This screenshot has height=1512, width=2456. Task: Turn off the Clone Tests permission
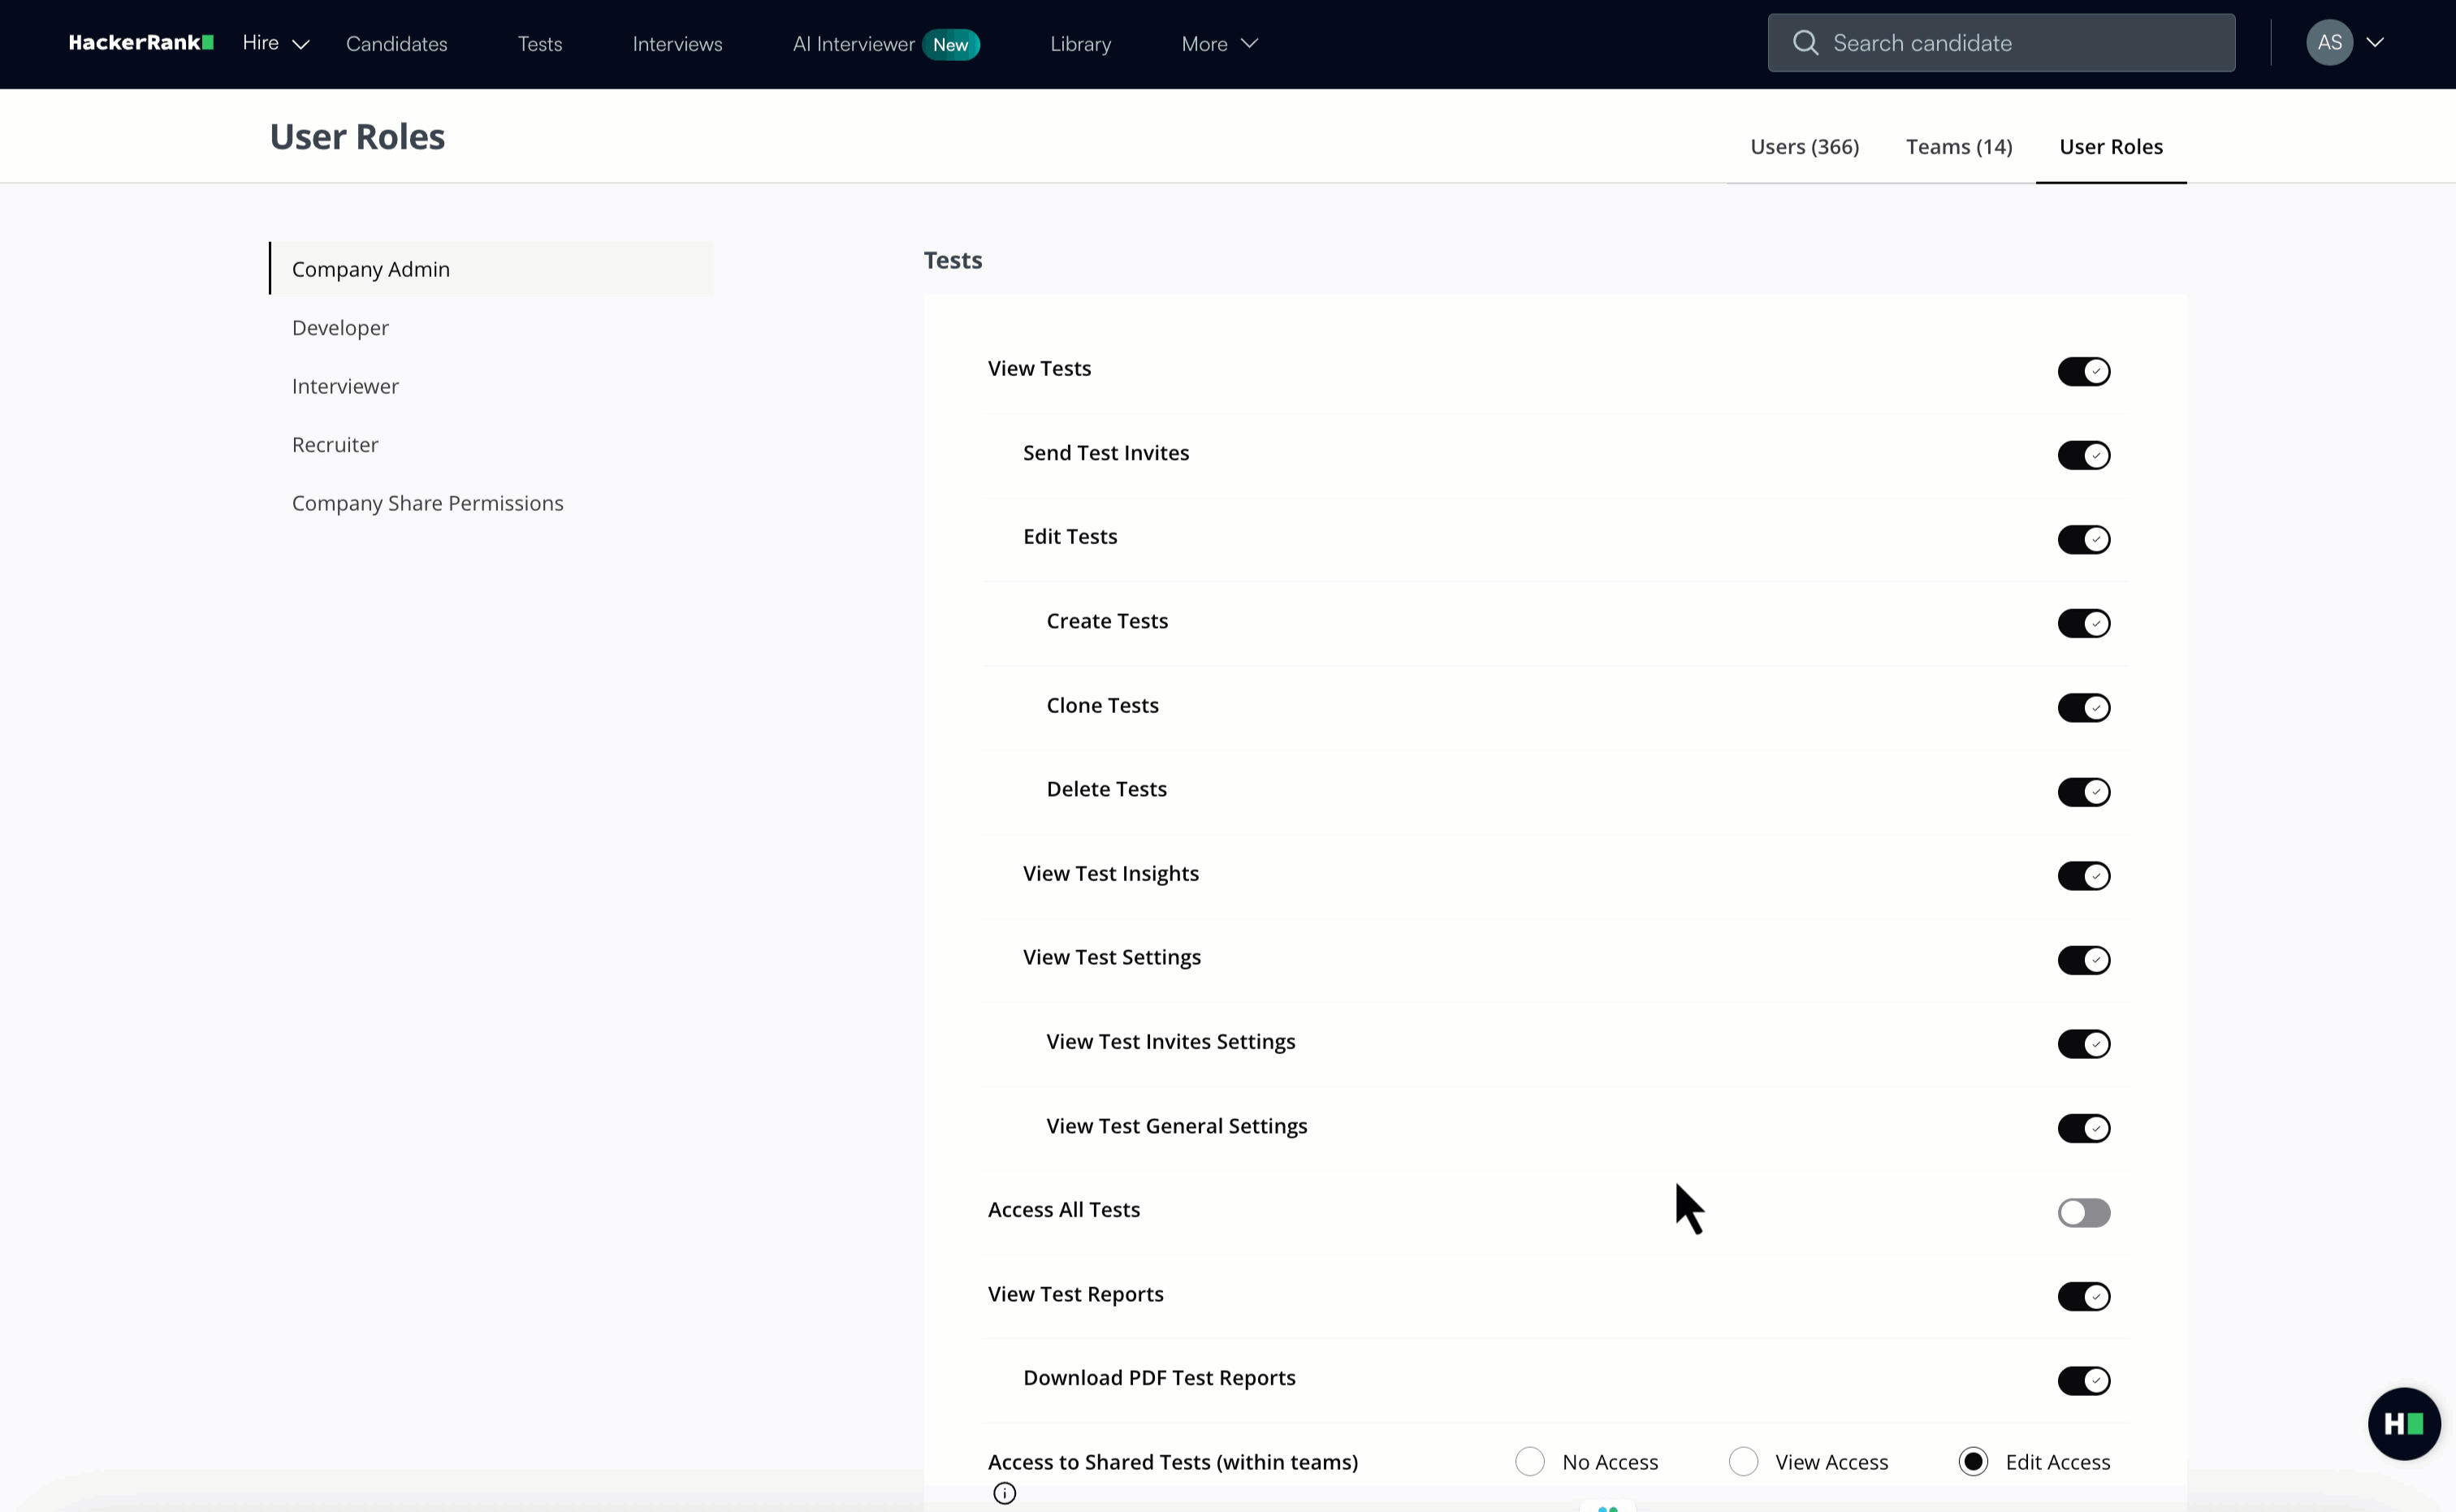(2083, 707)
